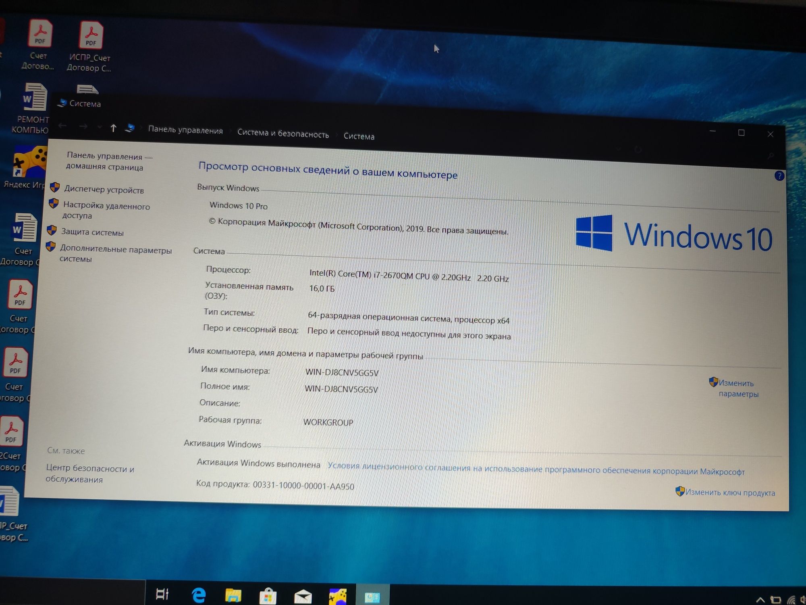Launch Microsoft Edge from the taskbar
Screen dimensions: 806x605
[198, 595]
